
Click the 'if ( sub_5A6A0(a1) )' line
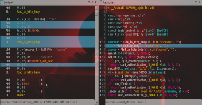[x=122, y=84]
